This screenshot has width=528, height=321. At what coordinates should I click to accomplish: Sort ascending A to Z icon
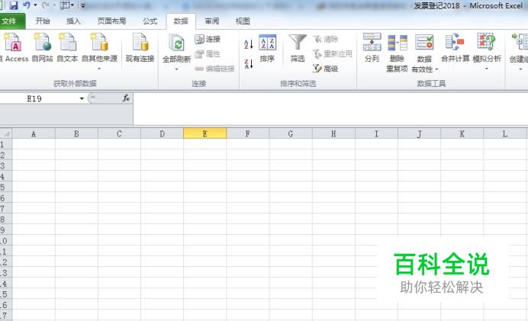(249, 44)
